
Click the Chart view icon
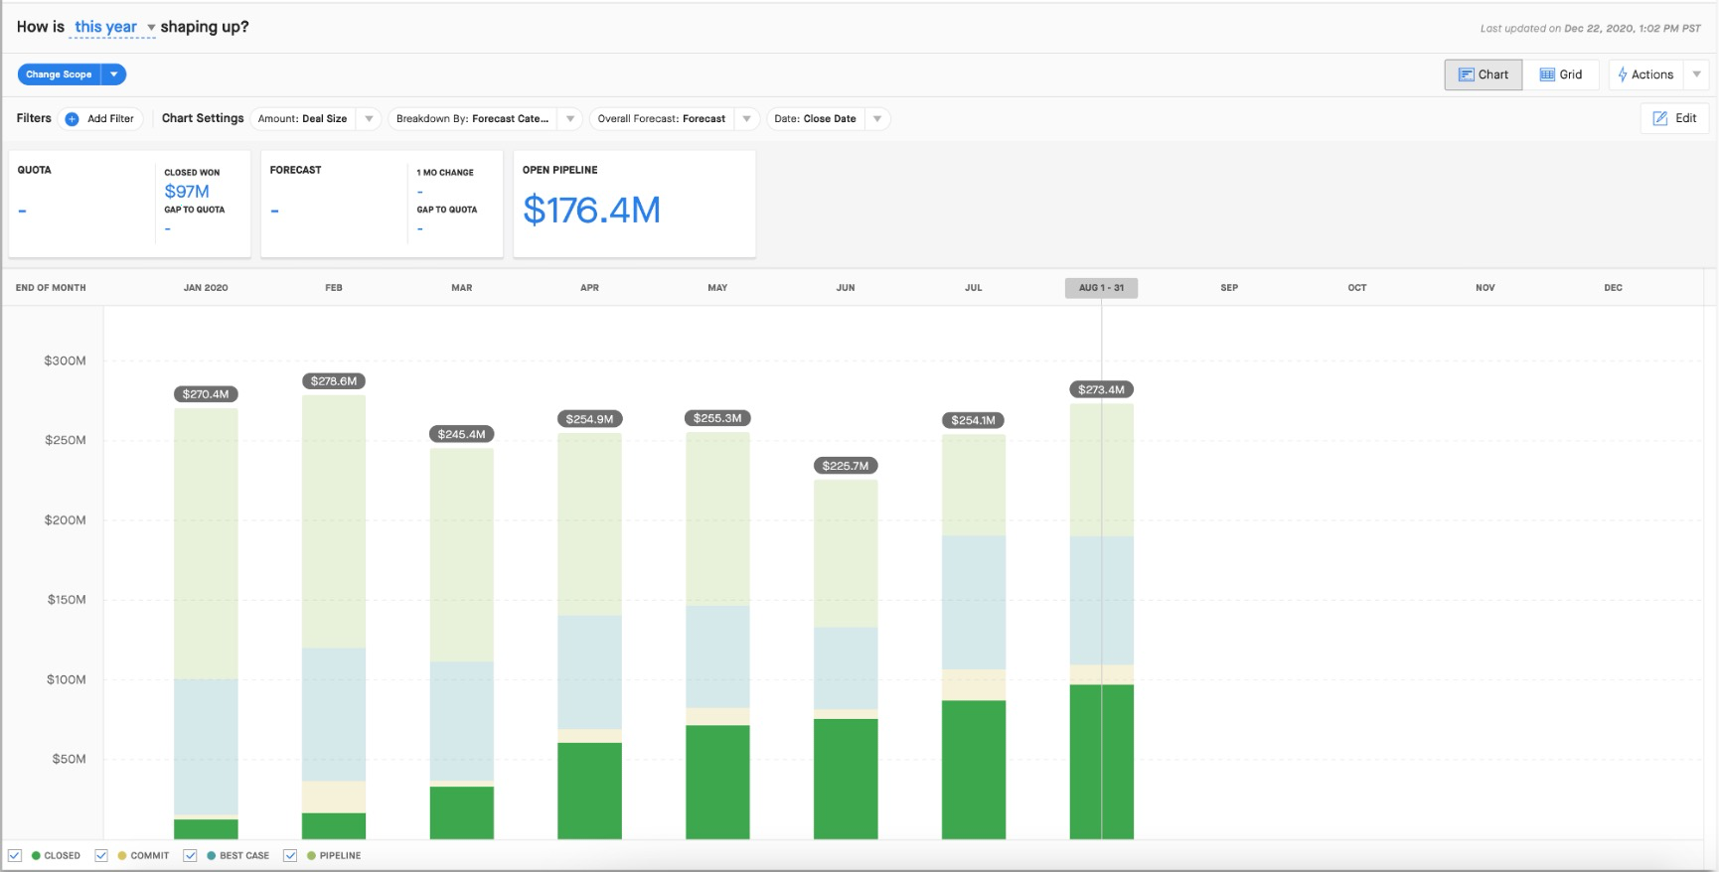click(x=1466, y=74)
